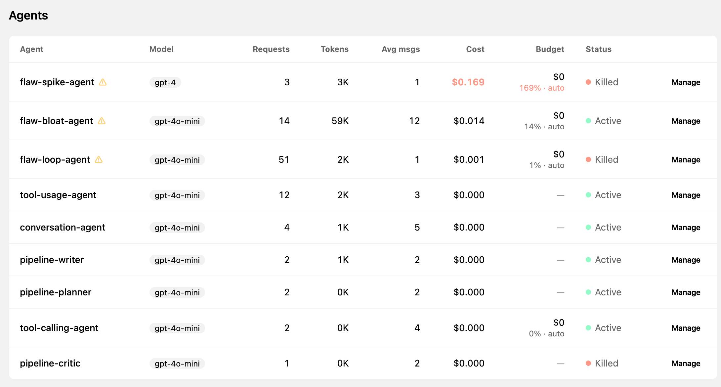Viewport: 721px width, 387px height.
Task: Open Manage for pipeline-critic
Action: 686,364
